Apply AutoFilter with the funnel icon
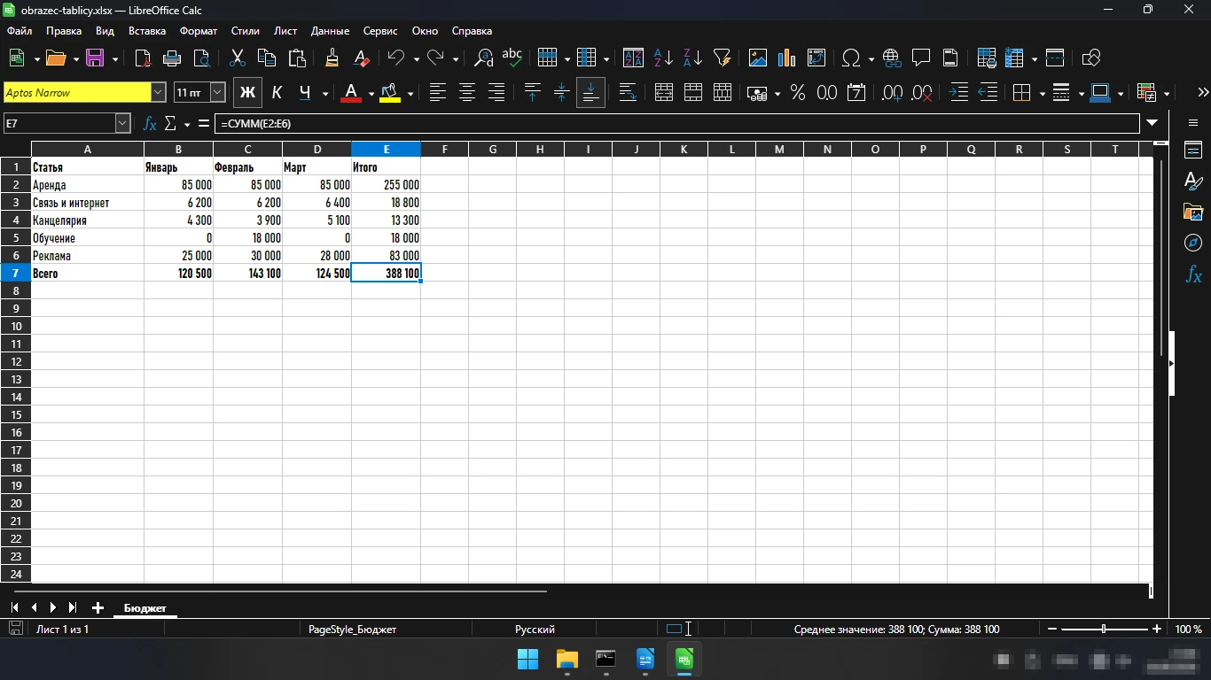 [x=722, y=58]
